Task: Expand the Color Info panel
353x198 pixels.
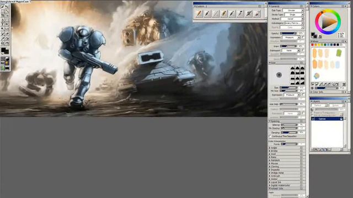Action: (x=312, y=92)
